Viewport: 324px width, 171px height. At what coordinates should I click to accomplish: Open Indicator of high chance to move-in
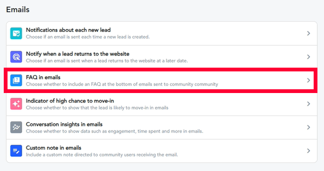point(162,104)
